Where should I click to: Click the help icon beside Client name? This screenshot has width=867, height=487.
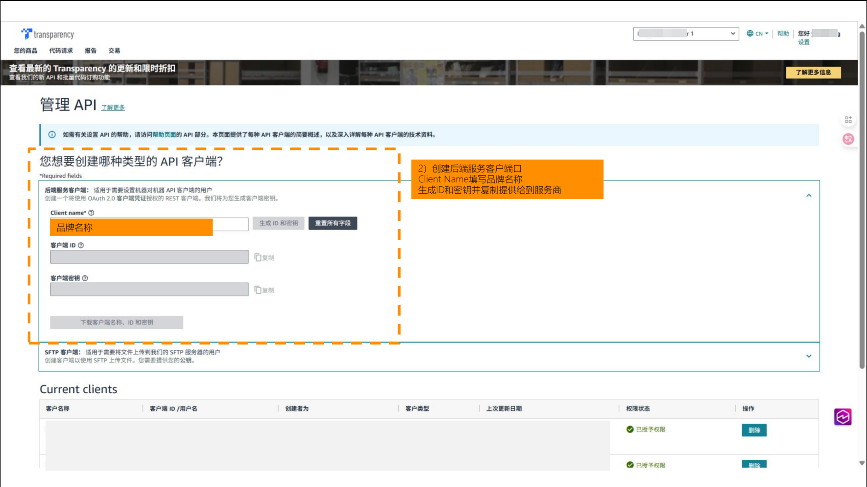(91, 213)
